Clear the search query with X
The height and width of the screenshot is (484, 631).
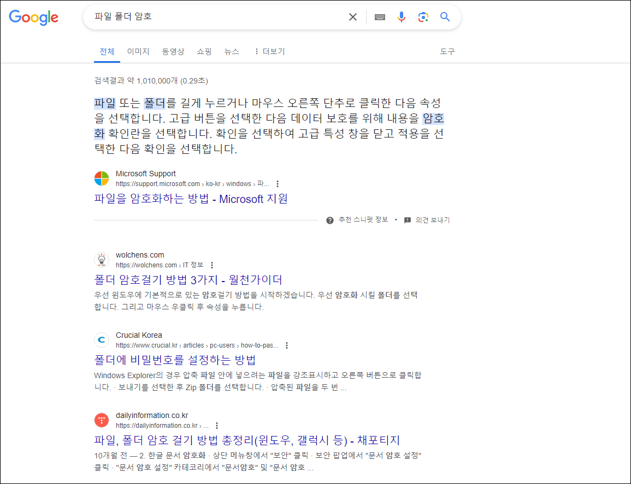[x=352, y=17]
